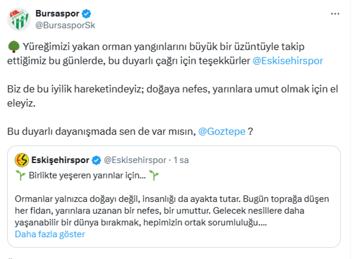The height and width of the screenshot is (259, 355).
Task: Click the seedling emoji before "Birlikte"
Action: coord(20,176)
